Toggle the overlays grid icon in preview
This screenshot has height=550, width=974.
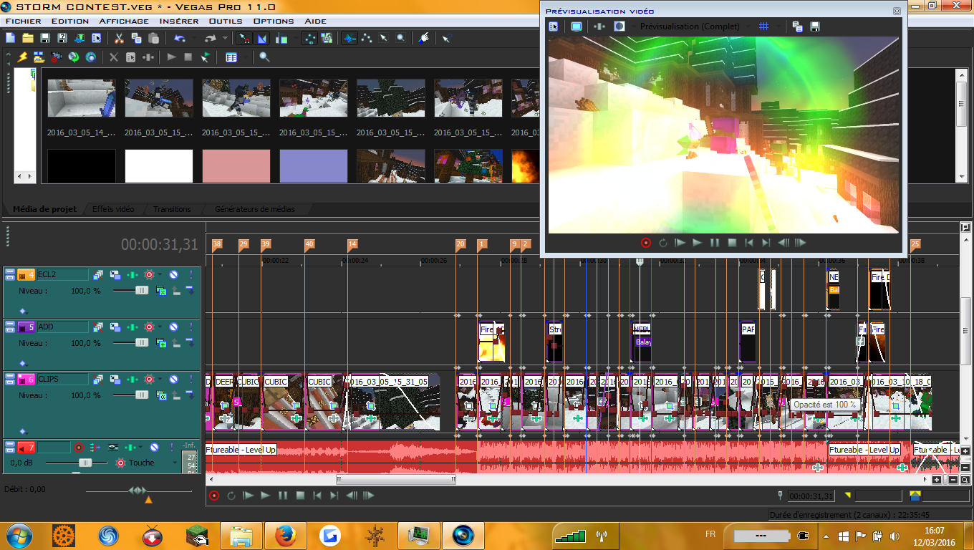tap(764, 26)
